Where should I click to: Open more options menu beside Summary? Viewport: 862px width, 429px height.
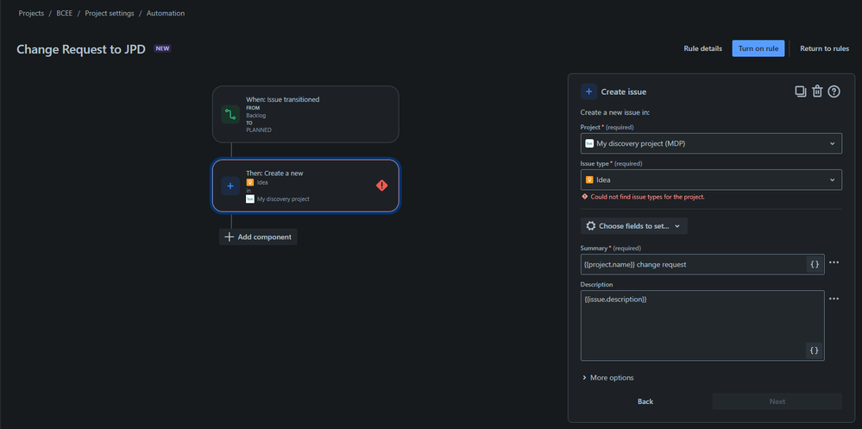click(834, 262)
